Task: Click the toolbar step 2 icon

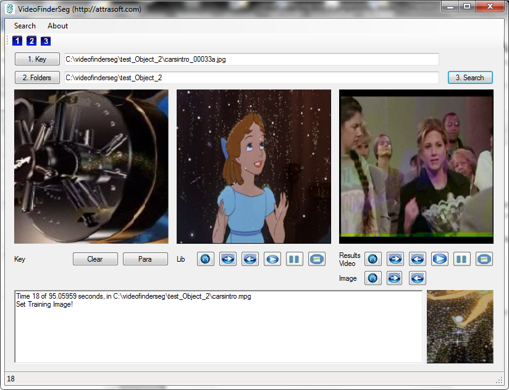Action: pos(32,41)
